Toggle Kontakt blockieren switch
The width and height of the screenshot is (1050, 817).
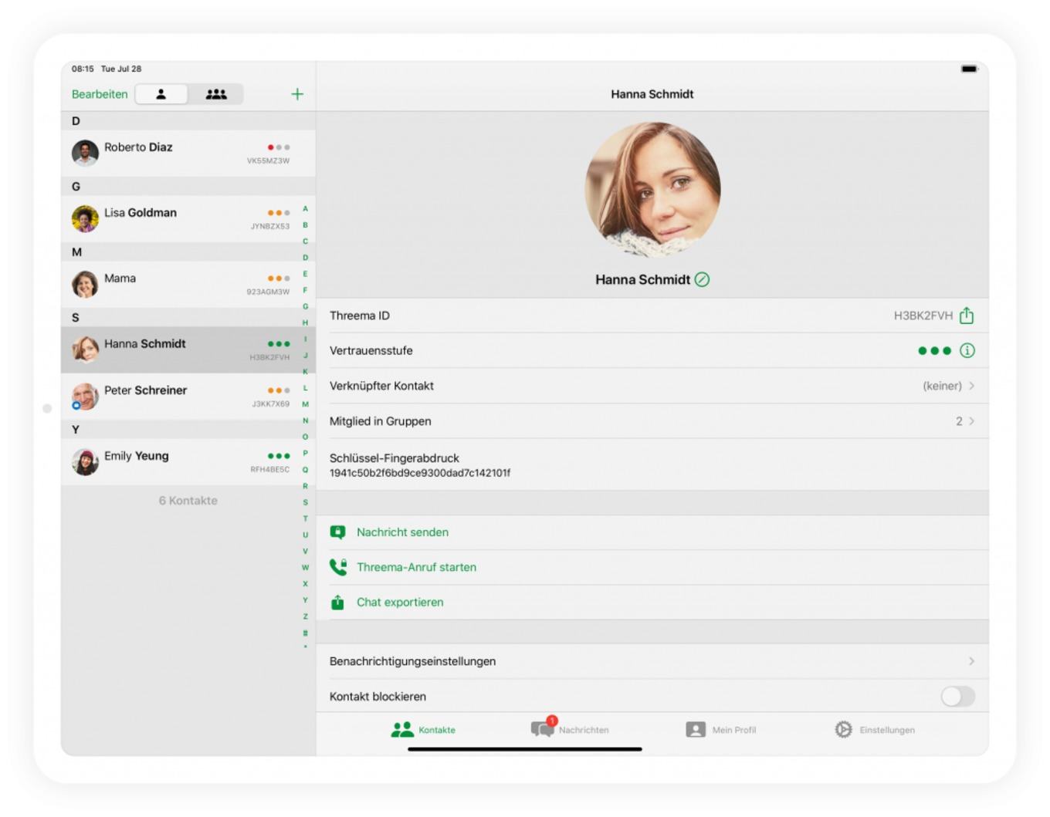tap(958, 697)
